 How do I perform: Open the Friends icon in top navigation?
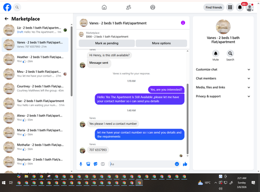pyautogui.click(x=128, y=7)
